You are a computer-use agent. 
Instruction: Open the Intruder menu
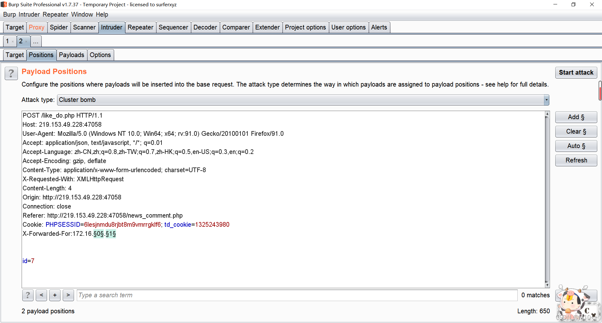tap(29, 14)
